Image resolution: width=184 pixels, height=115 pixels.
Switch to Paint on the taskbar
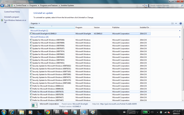[x=93, y=112]
